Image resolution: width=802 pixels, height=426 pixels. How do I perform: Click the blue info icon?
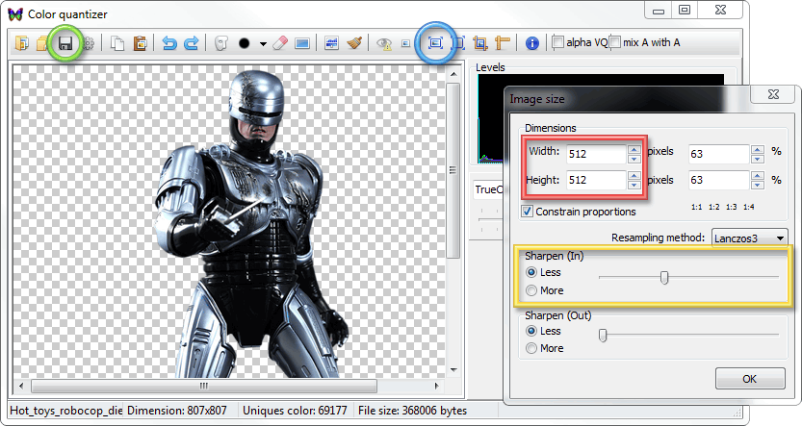tap(531, 43)
